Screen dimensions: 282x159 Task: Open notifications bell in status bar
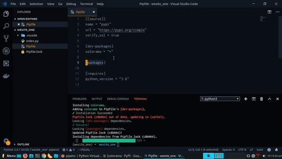click(x=276, y=150)
